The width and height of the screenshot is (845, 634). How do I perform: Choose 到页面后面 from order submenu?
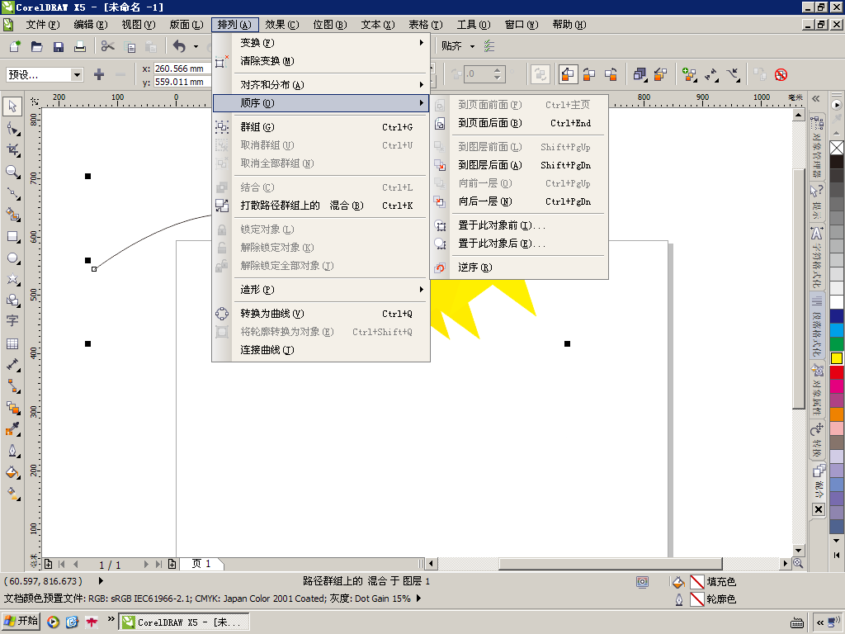520,123
